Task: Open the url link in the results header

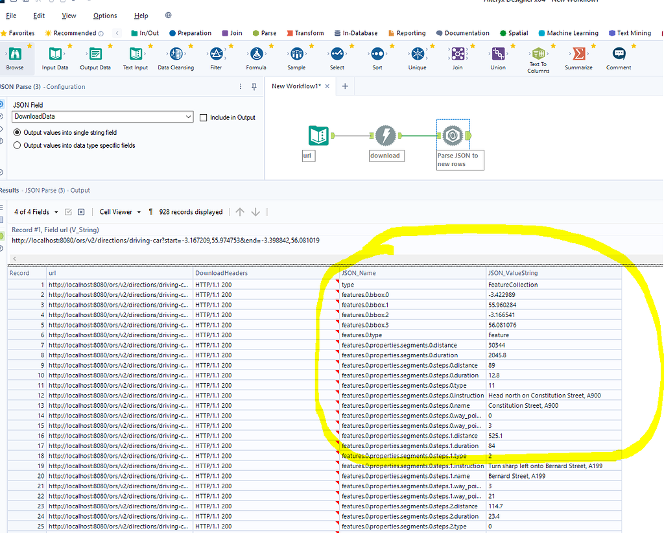Action: pos(162,240)
